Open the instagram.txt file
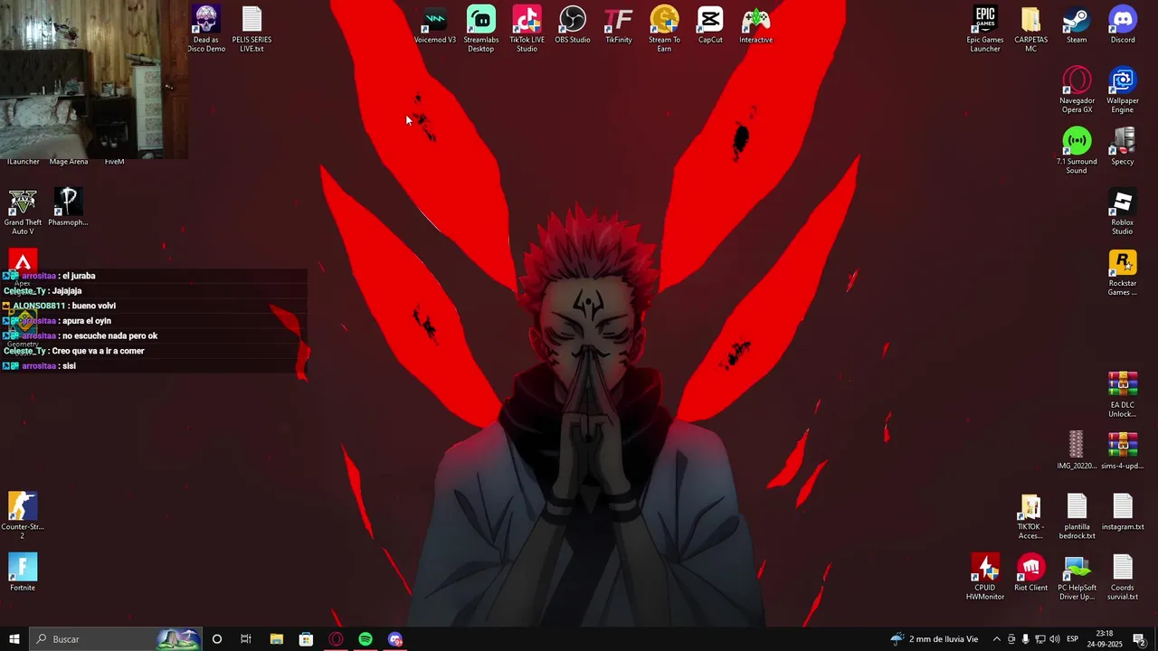Image resolution: width=1158 pixels, height=651 pixels. pyautogui.click(x=1123, y=512)
